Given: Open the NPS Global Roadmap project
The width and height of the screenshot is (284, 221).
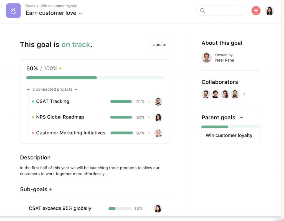Looking at the screenshot, I should pos(60,117).
